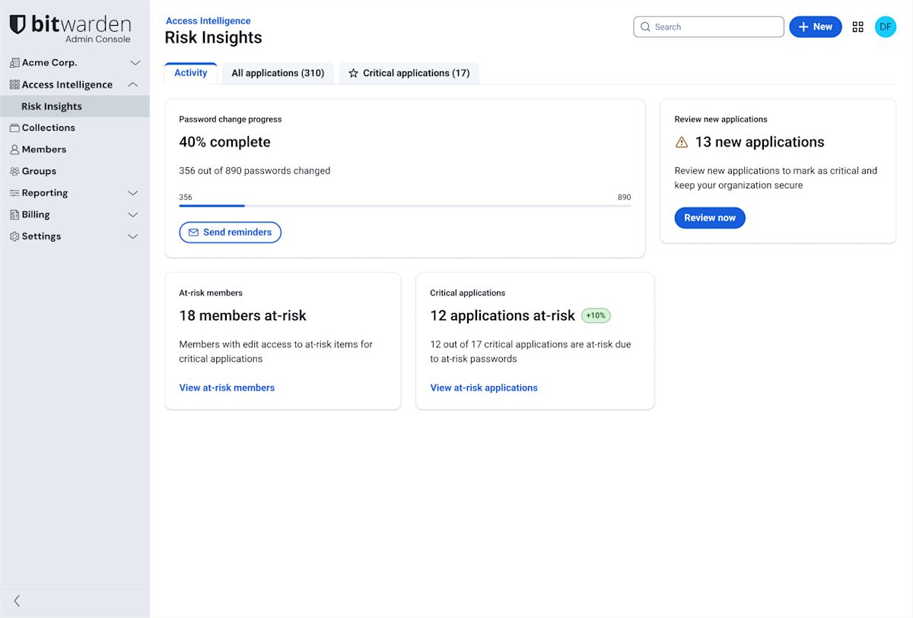This screenshot has width=913, height=618.
Task: Click the password change progress bar
Action: pos(404,206)
